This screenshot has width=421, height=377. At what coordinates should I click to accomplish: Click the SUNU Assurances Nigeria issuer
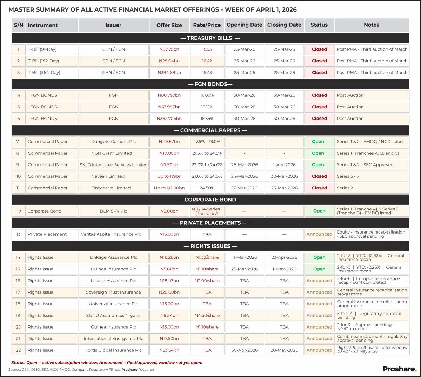(114, 315)
